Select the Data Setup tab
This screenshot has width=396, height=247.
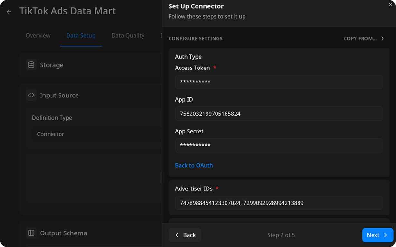click(x=81, y=35)
